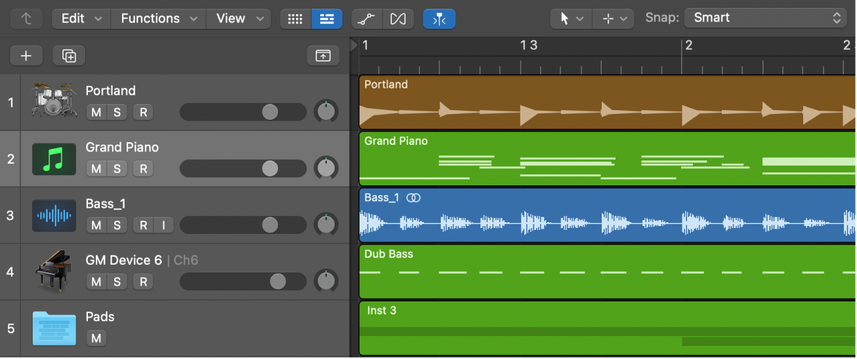Solo the Grand Piano track

point(117,169)
